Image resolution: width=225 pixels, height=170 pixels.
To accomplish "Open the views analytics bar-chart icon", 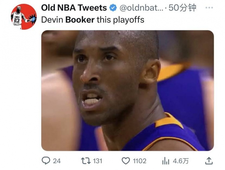I will 166,161.
